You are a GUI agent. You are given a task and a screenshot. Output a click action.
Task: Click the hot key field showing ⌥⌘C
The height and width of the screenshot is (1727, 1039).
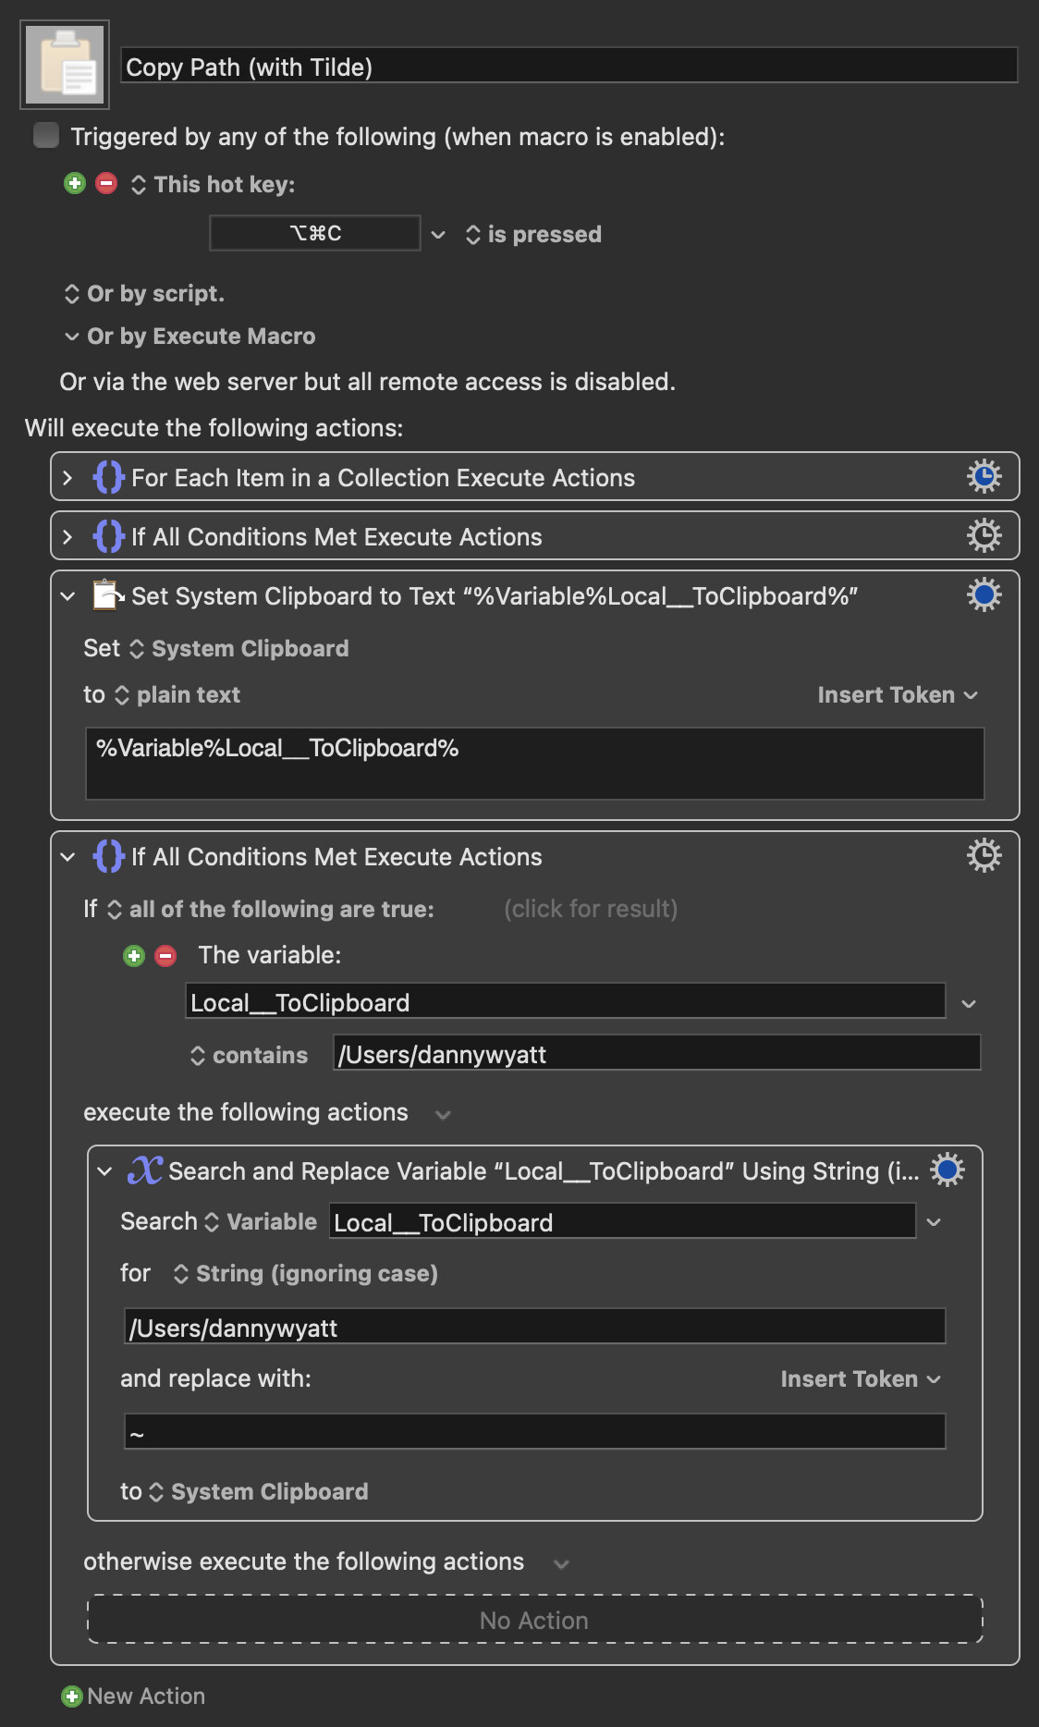click(315, 233)
